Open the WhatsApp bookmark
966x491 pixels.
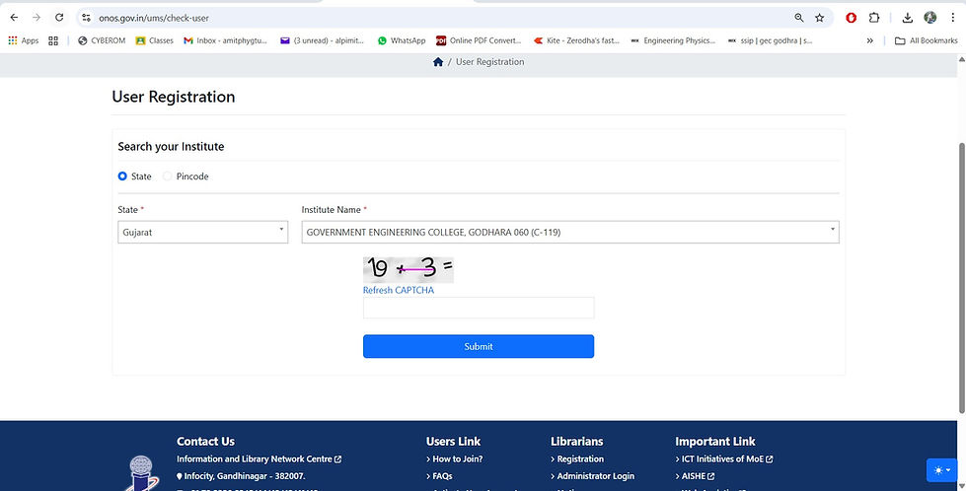(x=402, y=40)
